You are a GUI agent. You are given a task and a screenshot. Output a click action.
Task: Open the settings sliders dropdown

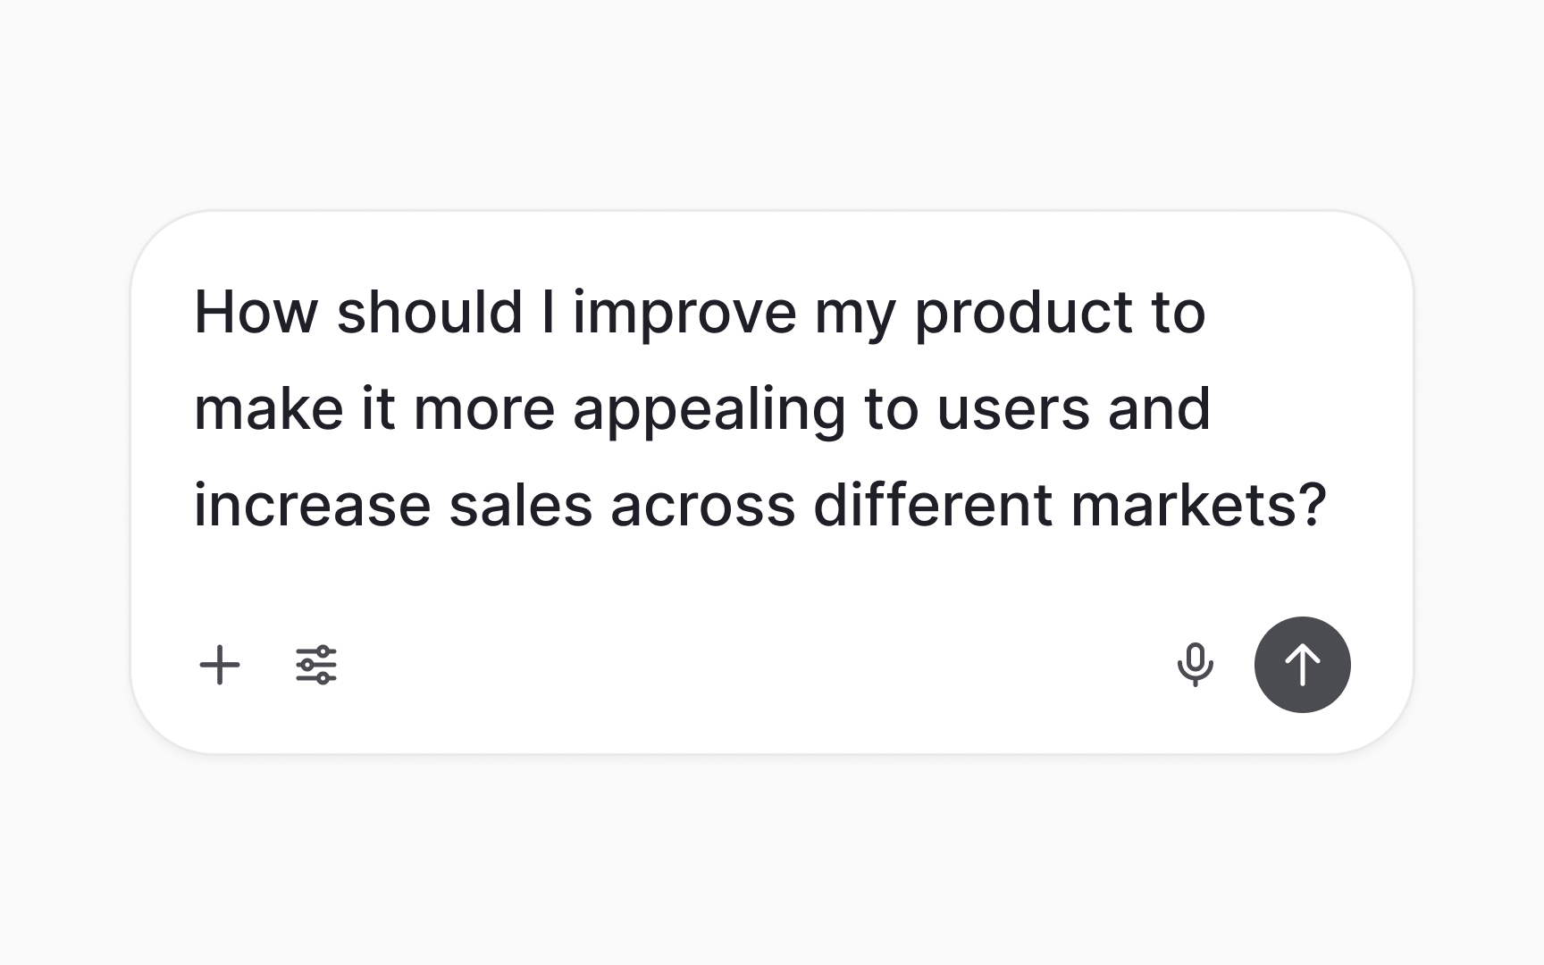point(315,665)
